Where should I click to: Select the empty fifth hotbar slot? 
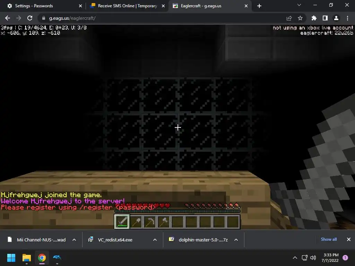pyautogui.click(x=177, y=222)
